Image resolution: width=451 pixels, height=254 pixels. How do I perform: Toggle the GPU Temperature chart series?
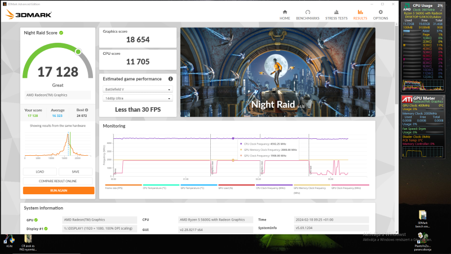click(199, 187)
